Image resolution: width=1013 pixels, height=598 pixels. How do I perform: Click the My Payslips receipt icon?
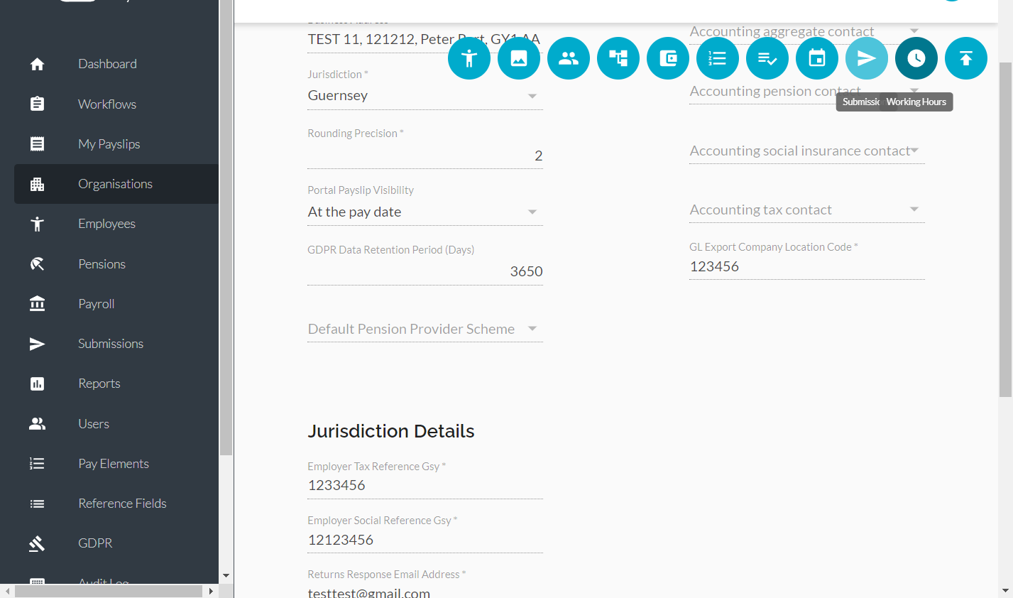(38, 144)
